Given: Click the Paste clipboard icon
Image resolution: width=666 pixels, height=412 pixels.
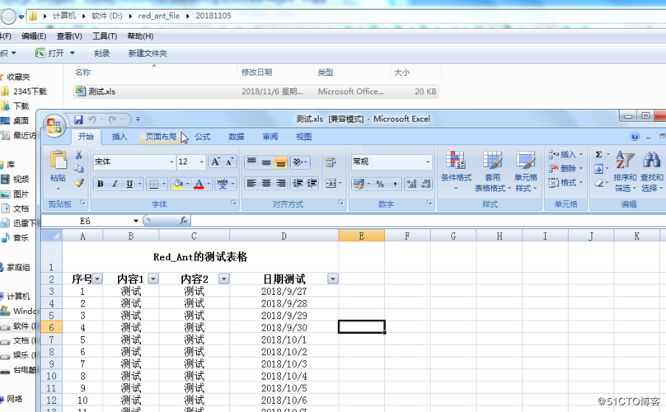Looking at the screenshot, I should pyautogui.click(x=59, y=161).
